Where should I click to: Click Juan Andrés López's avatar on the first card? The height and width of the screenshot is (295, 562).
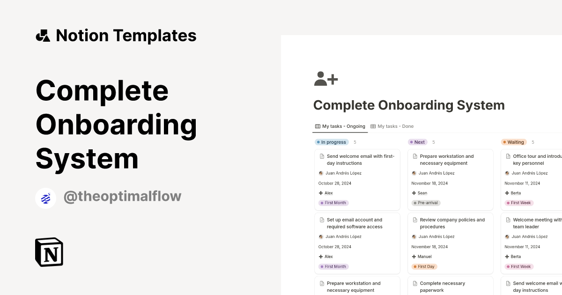coord(320,173)
